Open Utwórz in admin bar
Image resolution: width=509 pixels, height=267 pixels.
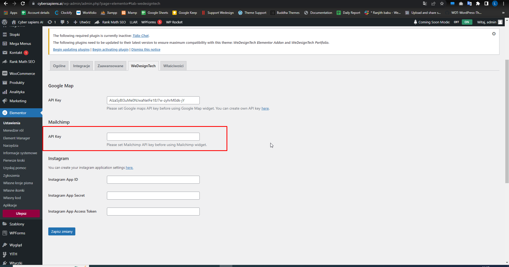point(82,22)
